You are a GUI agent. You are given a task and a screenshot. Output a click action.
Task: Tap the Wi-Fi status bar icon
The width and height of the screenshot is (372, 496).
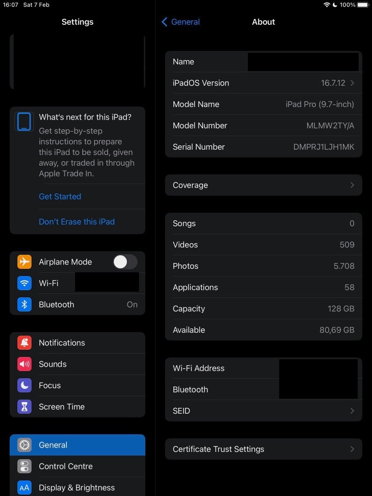pyautogui.click(x=327, y=5)
